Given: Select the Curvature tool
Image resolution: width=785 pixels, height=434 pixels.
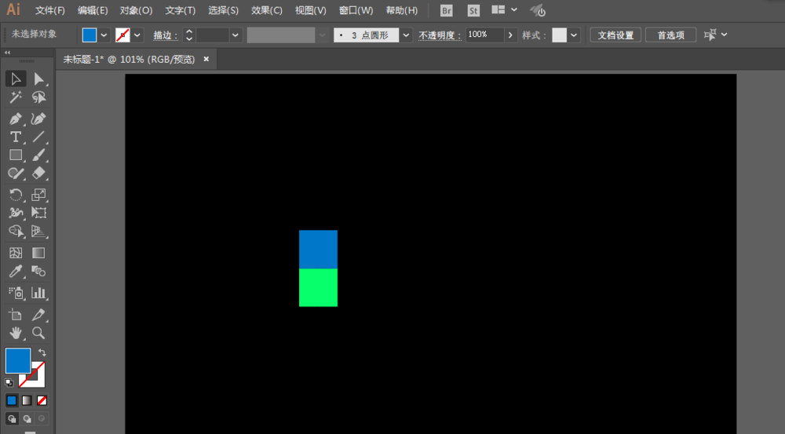Looking at the screenshot, I should [x=38, y=119].
